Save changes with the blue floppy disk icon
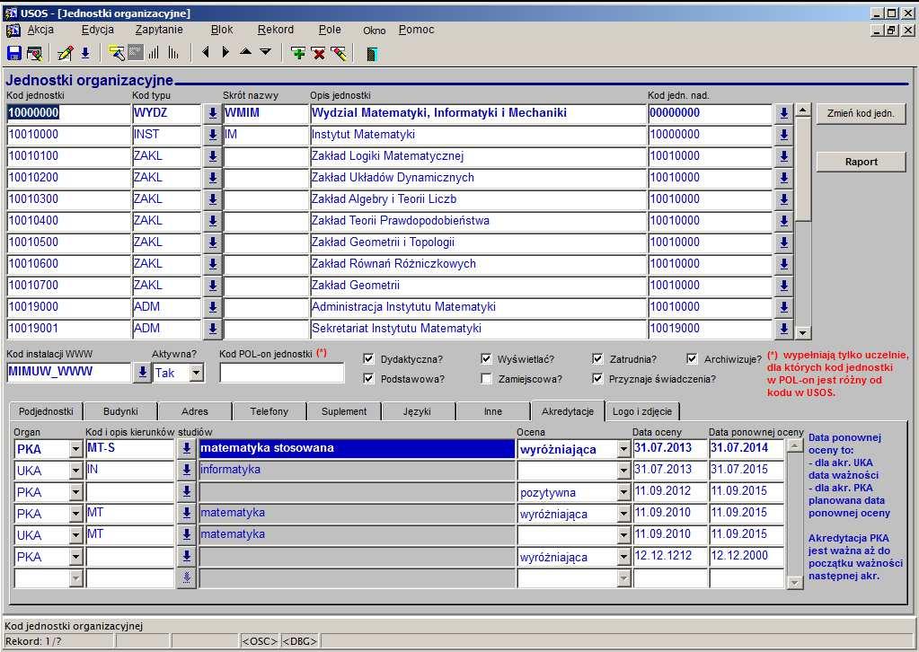The image size is (919, 652). [14, 53]
